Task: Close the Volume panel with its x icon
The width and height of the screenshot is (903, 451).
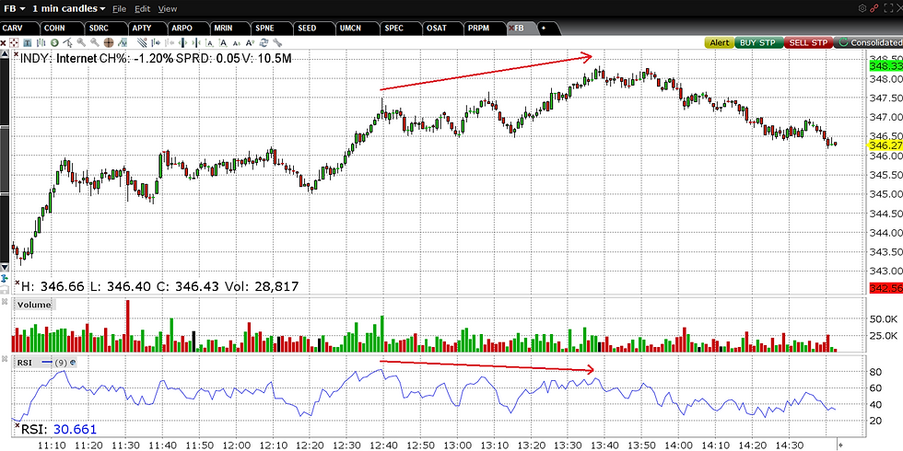Action: pyautogui.click(x=4, y=302)
